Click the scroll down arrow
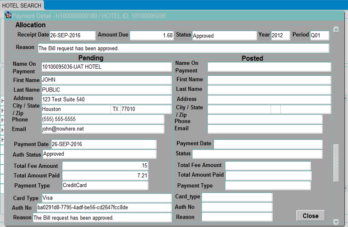The height and width of the screenshot is (227, 348). click(336, 221)
